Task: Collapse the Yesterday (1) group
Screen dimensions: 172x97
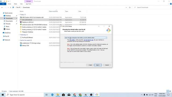Action: click(19, 35)
